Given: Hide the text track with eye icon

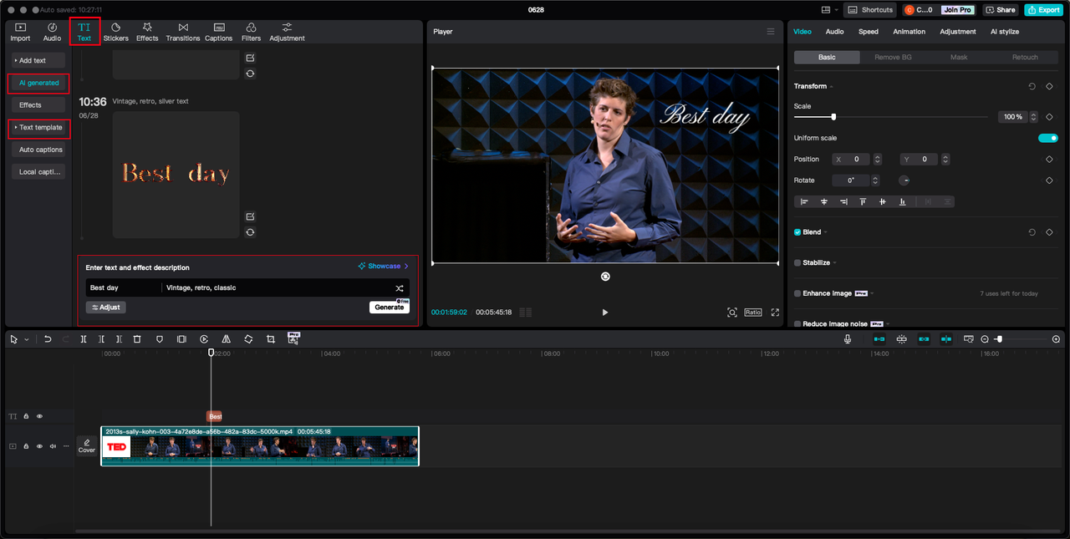Looking at the screenshot, I should pyautogui.click(x=39, y=416).
